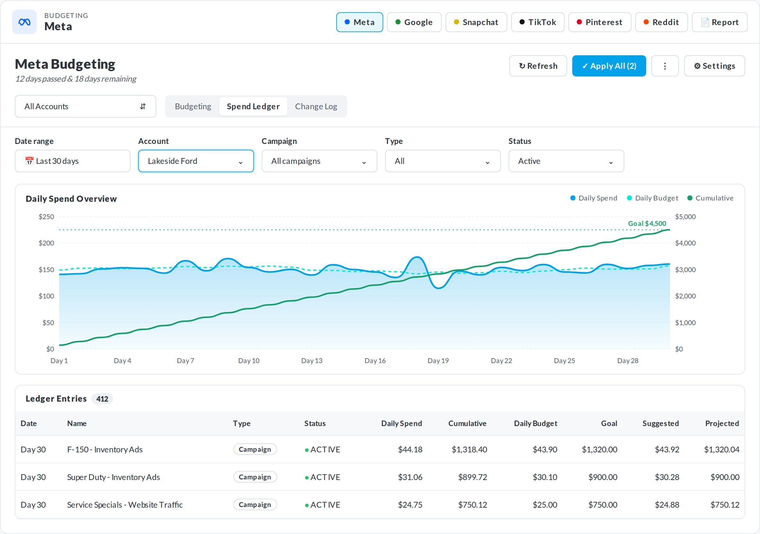Toggle the Daily Budget legend series
Image resolution: width=760 pixels, height=534 pixels.
(652, 198)
